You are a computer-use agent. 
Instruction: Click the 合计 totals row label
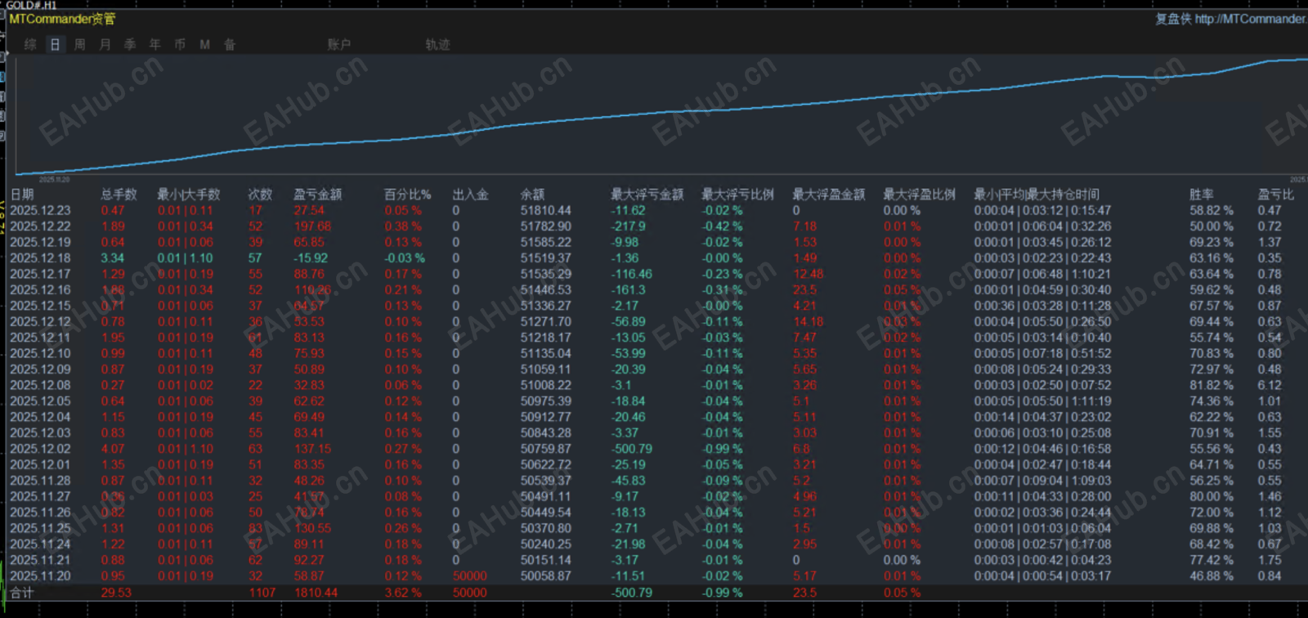22,593
